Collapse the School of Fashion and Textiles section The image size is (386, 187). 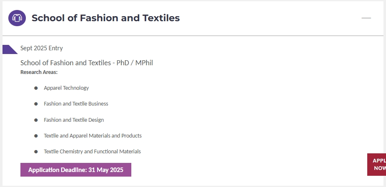click(366, 18)
